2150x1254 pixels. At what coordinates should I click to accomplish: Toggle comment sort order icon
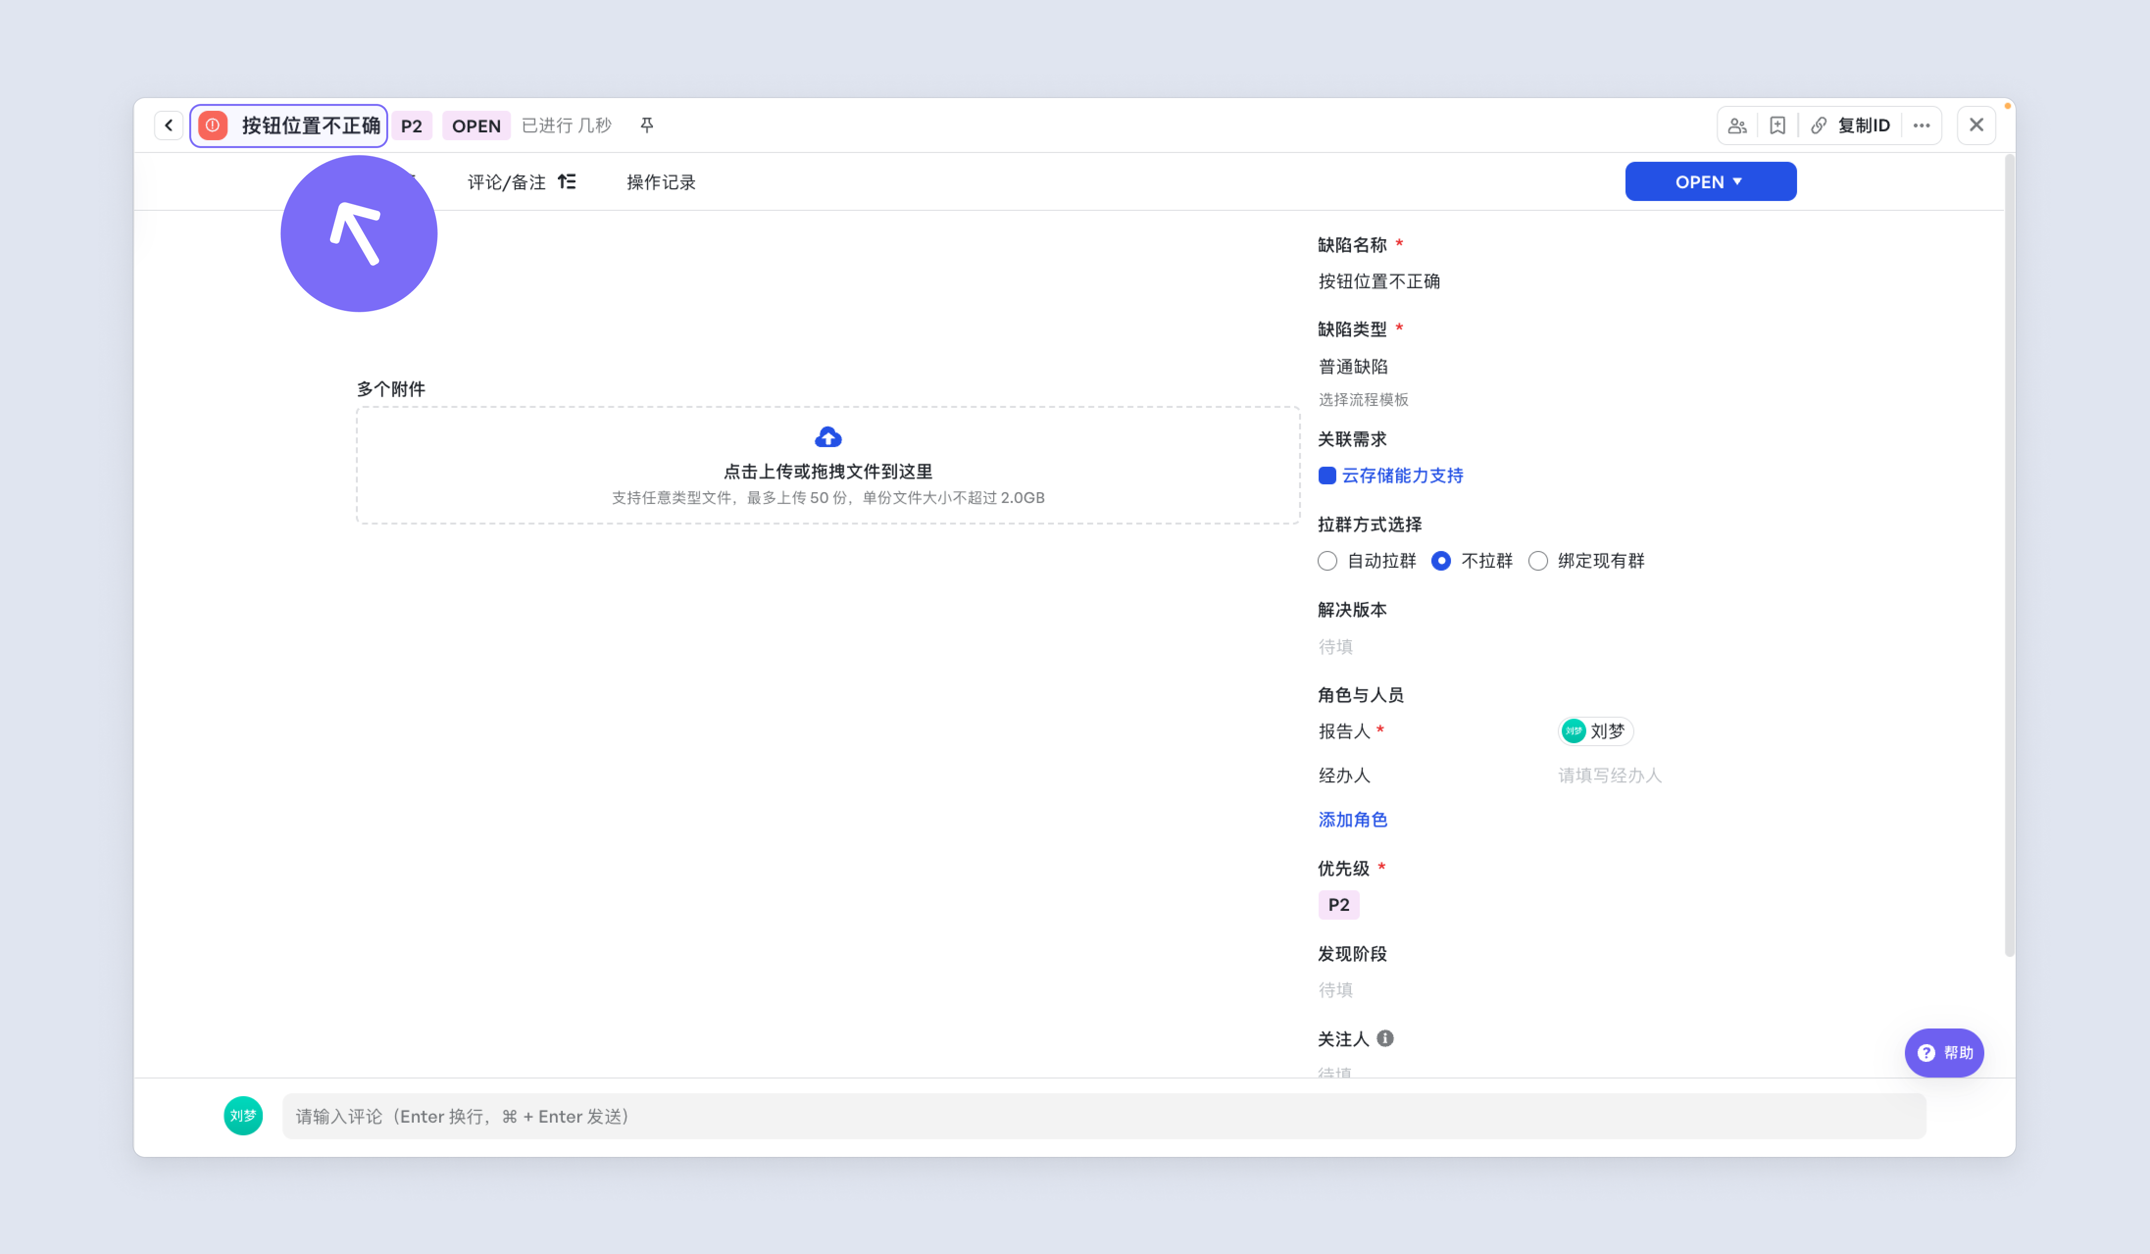[567, 182]
